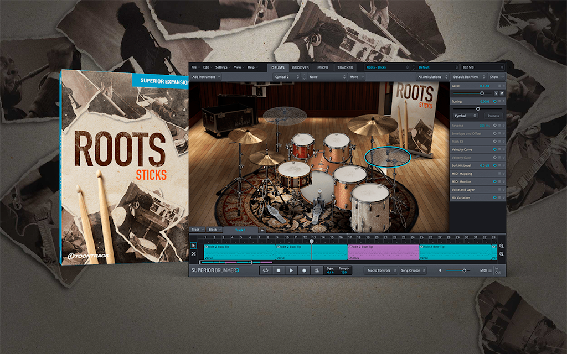Screen dimensions: 567x354
Task: Open the Song Creator panel
Action: click(x=413, y=270)
